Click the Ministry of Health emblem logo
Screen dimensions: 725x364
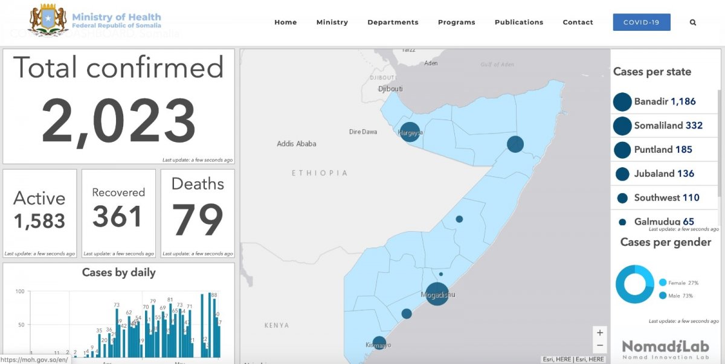(49, 19)
